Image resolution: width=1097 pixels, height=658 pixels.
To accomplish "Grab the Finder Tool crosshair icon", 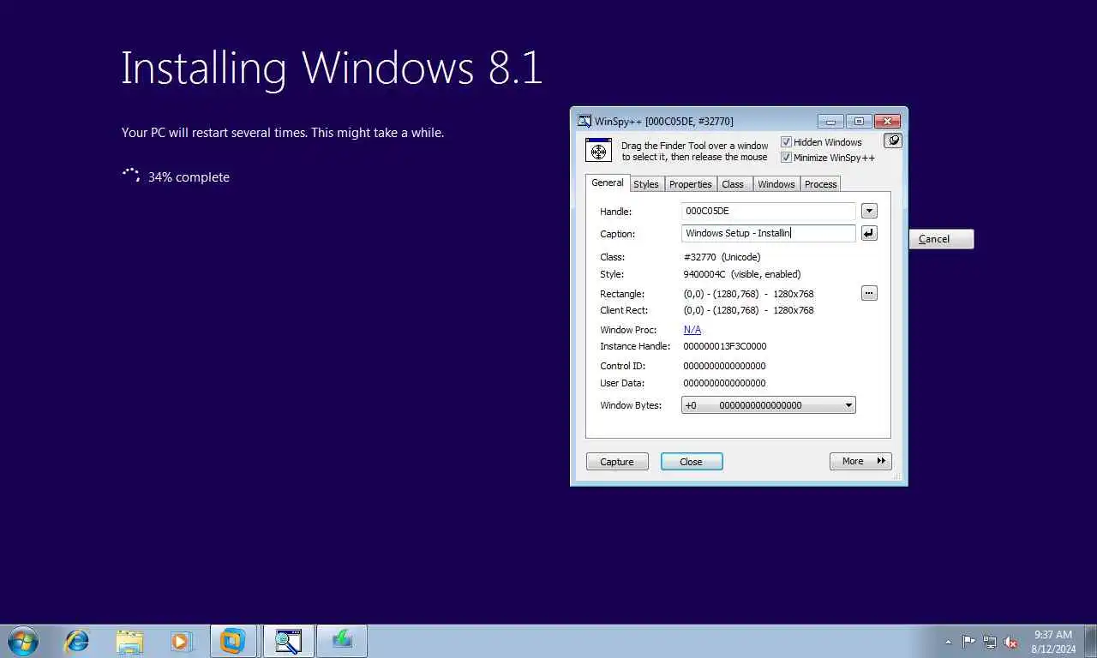I will coord(598,150).
